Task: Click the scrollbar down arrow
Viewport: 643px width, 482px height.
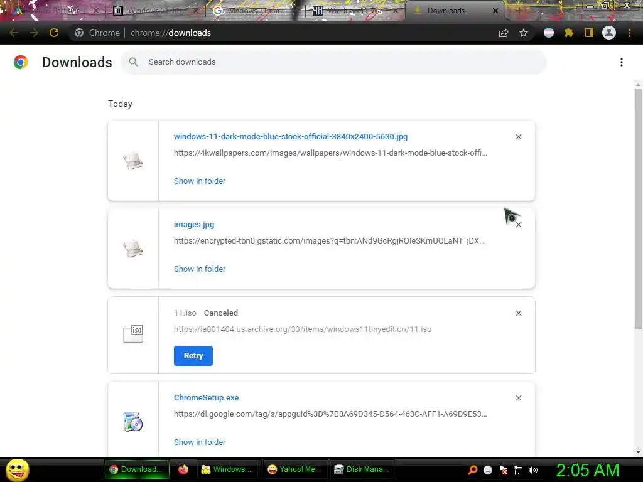Action: click(638, 452)
